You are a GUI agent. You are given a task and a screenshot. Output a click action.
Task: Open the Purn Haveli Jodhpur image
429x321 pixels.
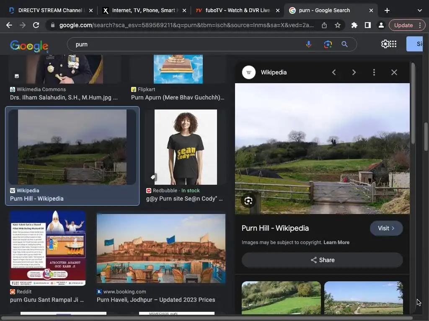[161, 248]
